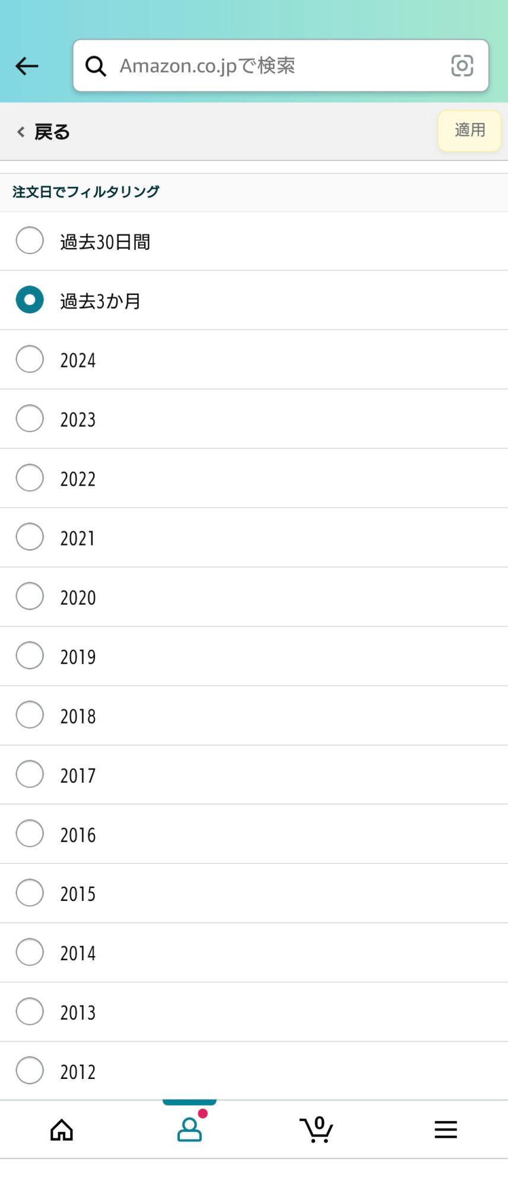Pick the 2012 radio option

click(30, 1071)
